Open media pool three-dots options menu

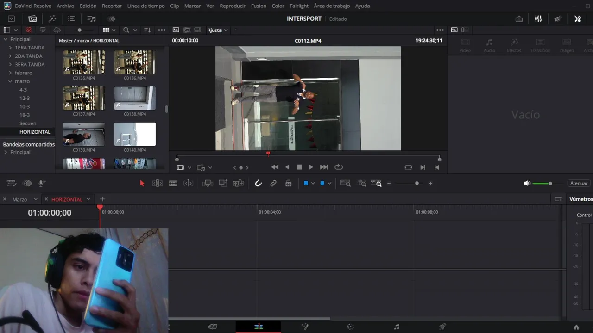(162, 30)
